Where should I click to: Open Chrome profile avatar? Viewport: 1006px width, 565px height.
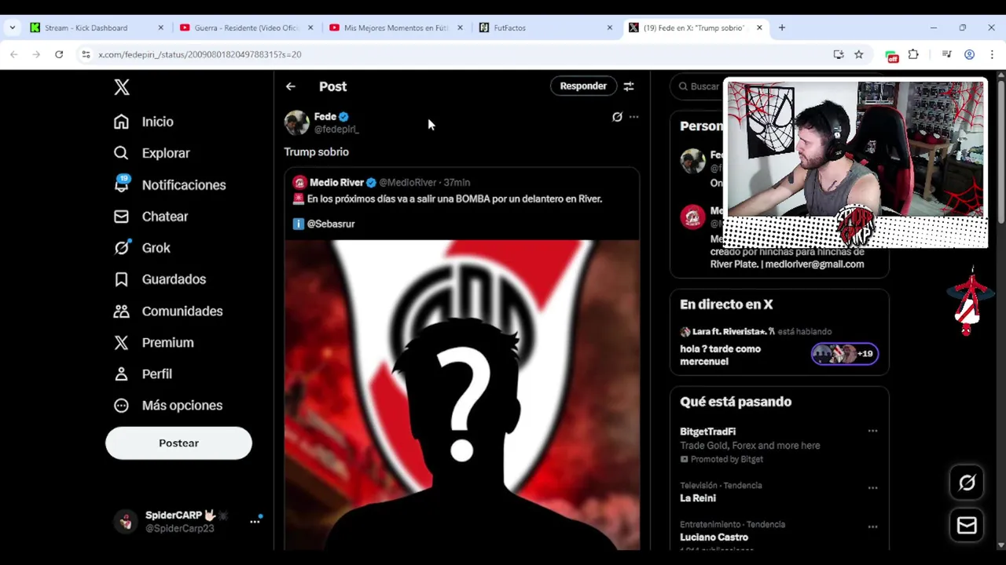pos(969,54)
